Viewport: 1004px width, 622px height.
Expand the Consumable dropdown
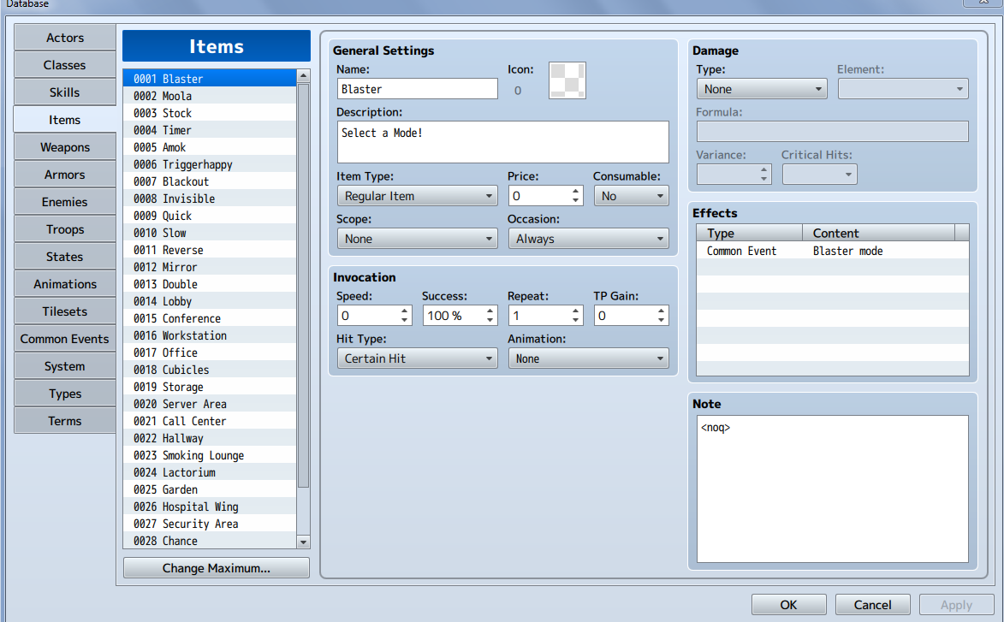click(x=632, y=196)
